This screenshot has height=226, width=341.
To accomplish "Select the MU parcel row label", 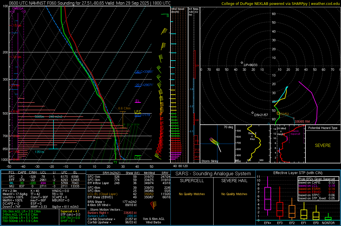I will coord(12,186).
